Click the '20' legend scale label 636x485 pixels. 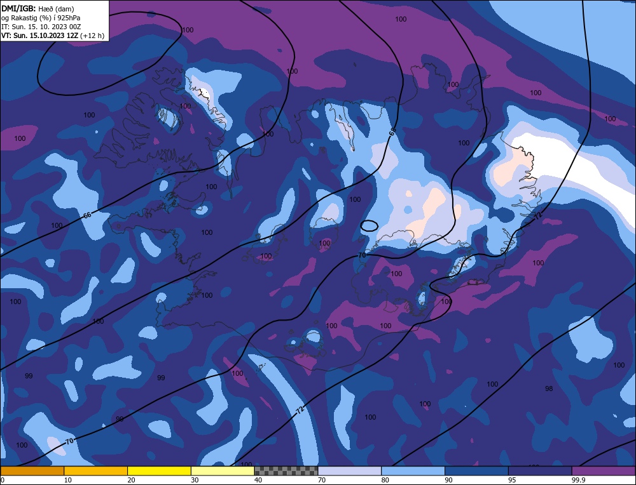coord(131,480)
